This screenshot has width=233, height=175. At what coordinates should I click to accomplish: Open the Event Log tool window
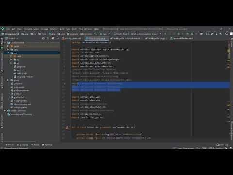[222, 145]
